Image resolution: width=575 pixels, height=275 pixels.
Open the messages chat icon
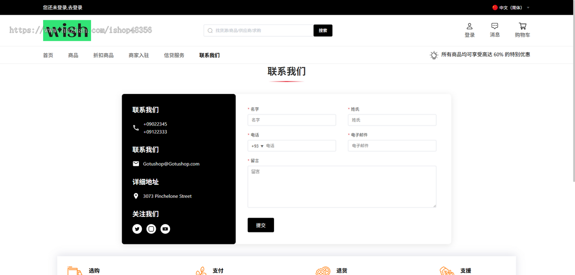coord(495,26)
